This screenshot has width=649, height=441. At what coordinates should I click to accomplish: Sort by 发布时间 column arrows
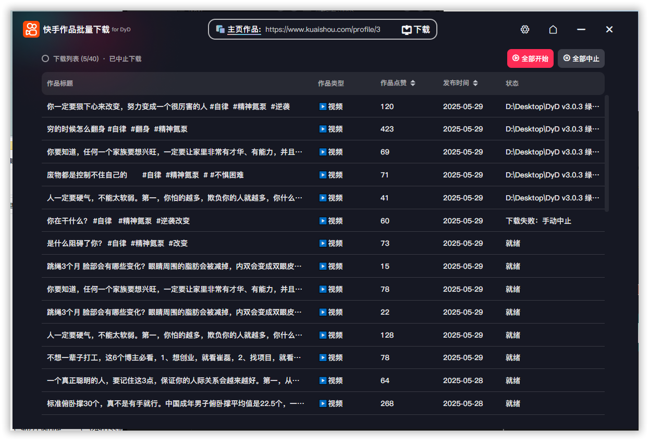point(475,84)
